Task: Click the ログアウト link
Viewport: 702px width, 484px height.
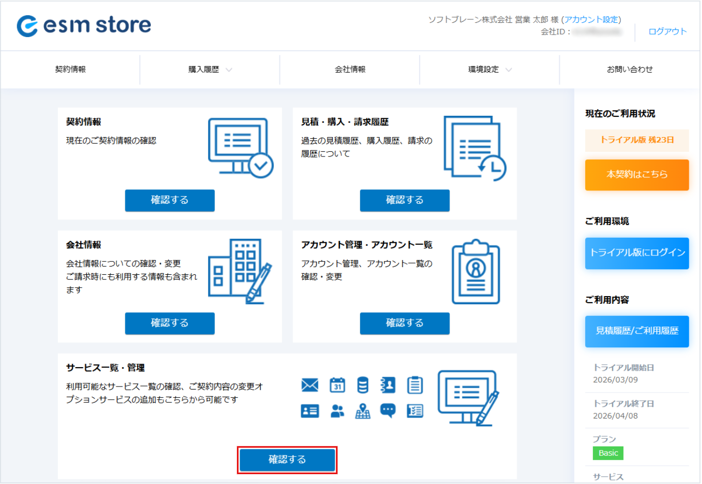Action: (x=667, y=31)
